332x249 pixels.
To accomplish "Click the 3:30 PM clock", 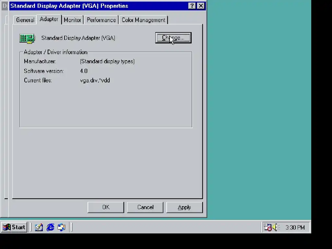I will pos(295,228).
